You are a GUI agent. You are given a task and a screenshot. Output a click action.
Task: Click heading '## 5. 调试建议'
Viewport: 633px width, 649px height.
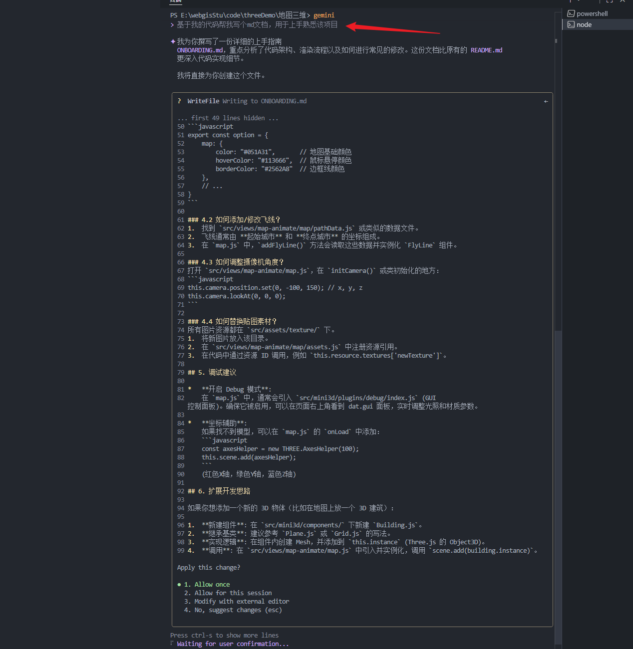coord(212,373)
